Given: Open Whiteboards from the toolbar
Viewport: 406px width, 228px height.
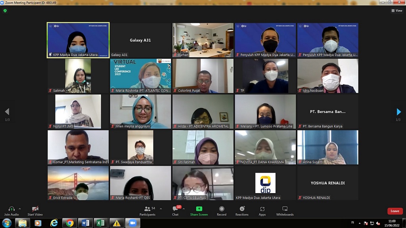Looking at the screenshot, I should [285, 209].
